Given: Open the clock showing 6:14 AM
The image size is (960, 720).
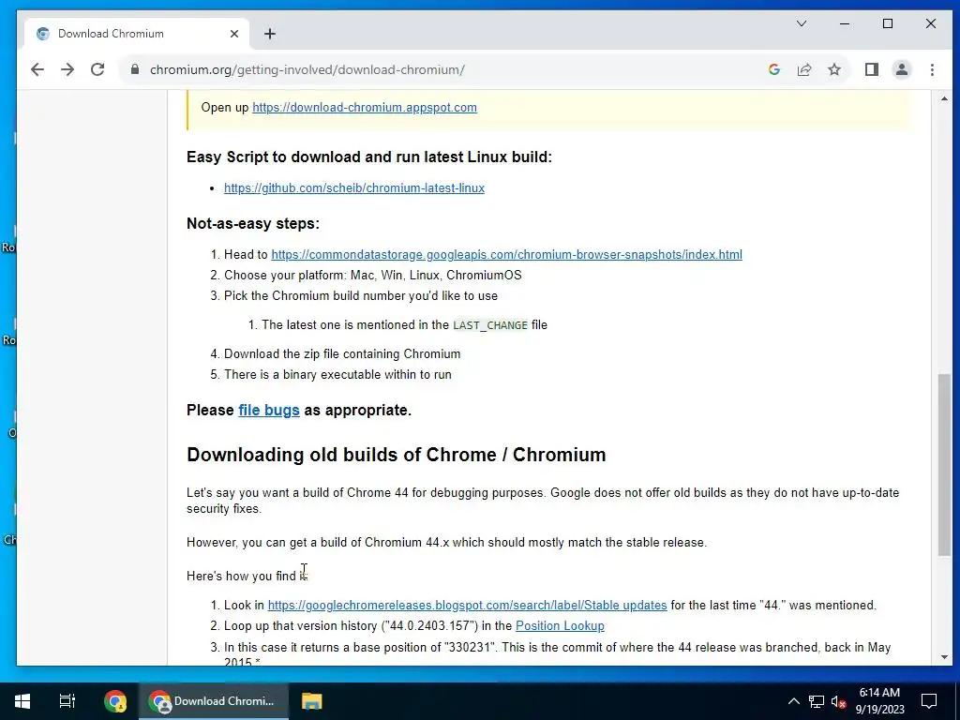Looking at the screenshot, I should (x=879, y=701).
